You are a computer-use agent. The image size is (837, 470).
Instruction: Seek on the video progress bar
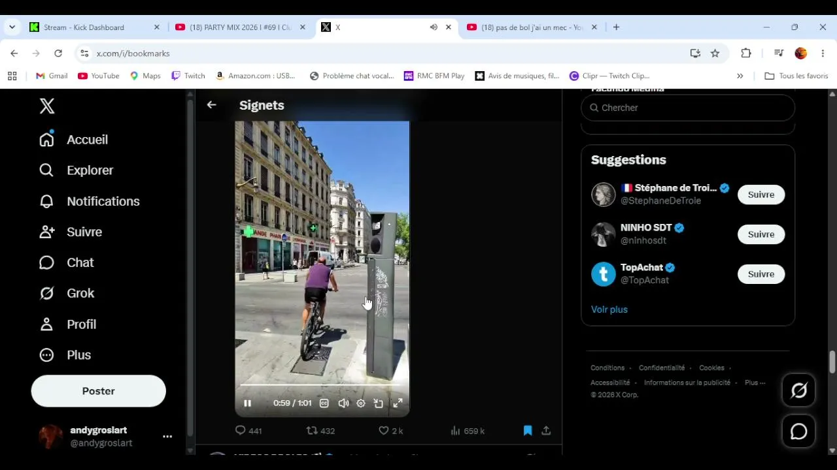tap(322, 386)
